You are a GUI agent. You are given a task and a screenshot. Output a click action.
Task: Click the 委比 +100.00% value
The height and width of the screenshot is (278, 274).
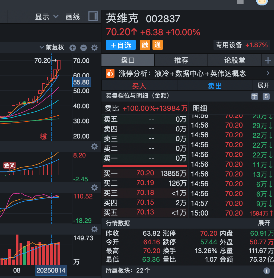[139, 108]
